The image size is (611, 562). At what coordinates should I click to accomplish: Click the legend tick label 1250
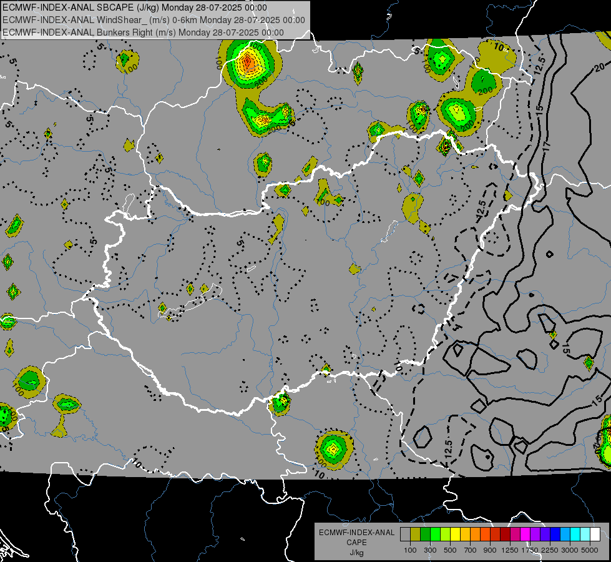(x=510, y=550)
